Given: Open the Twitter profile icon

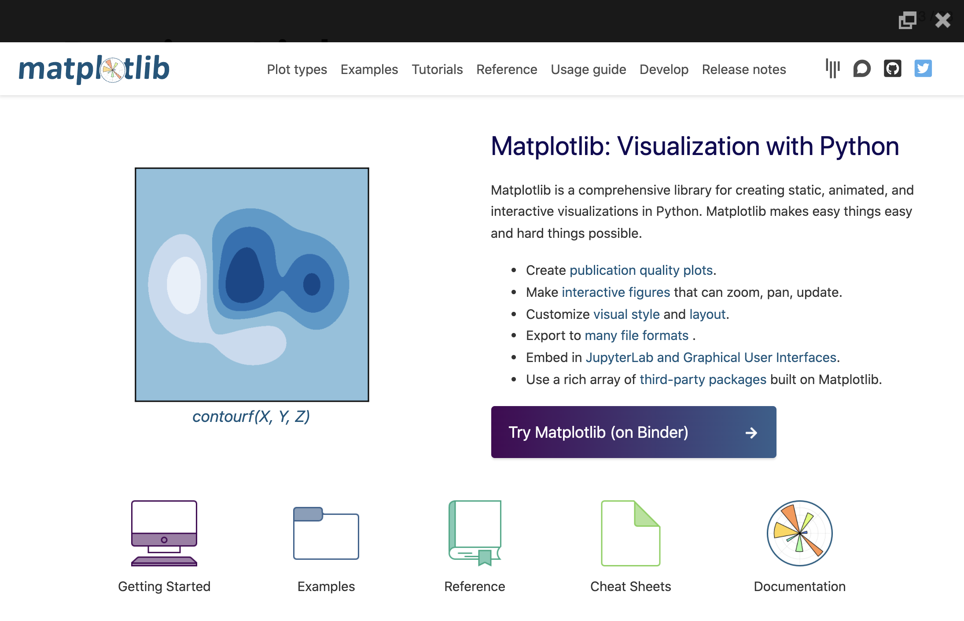Looking at the screenshot, I should pyautogui.click(x=924, y=69).
